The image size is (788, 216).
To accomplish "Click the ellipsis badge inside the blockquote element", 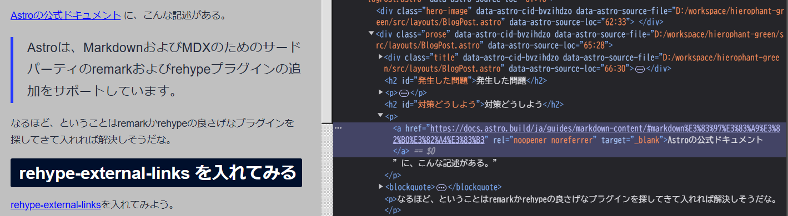I will (x=442, y=187).
